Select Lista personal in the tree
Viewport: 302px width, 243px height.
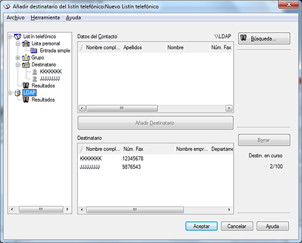(46, 44)
